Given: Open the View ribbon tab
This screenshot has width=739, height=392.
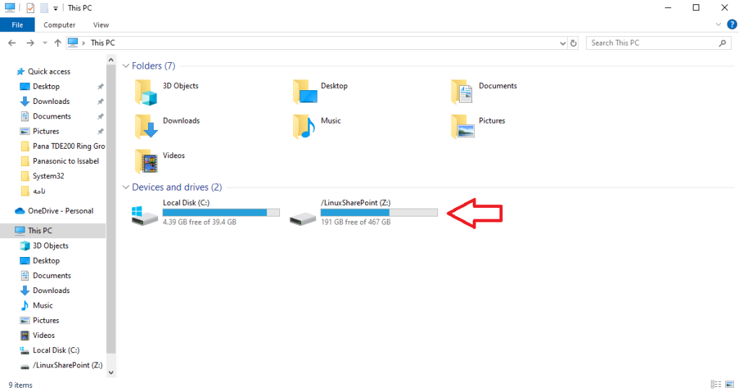Looking at the screenshot, I should coord(101,25).
